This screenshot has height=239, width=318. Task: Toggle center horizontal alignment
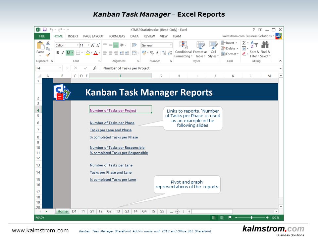[x=110, y=53]
